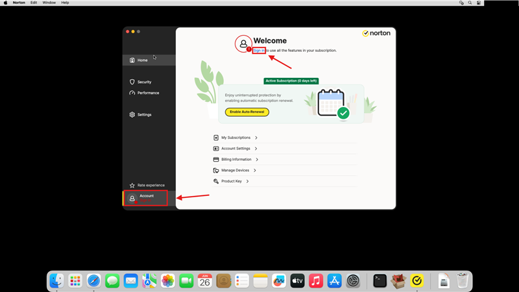Open the Edit menu

click(34, 3)
